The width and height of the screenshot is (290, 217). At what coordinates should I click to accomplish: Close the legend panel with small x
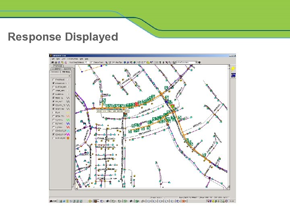[x=69, y=76]
